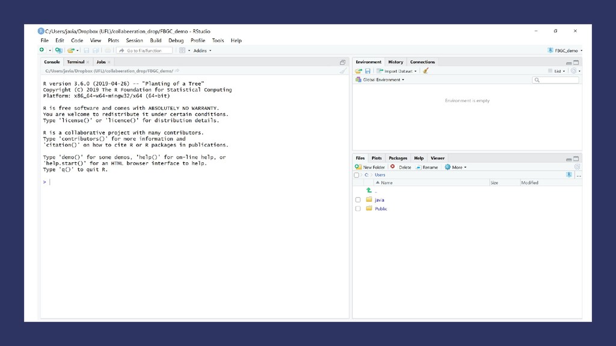Click the Users breadcrumb link
Viewport: 616px width, 346px height.
tap(380, 175)
